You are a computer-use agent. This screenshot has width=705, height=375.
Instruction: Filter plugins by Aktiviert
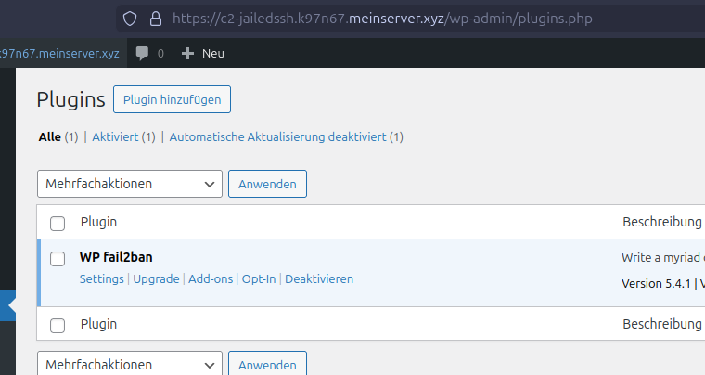point(115,136)
